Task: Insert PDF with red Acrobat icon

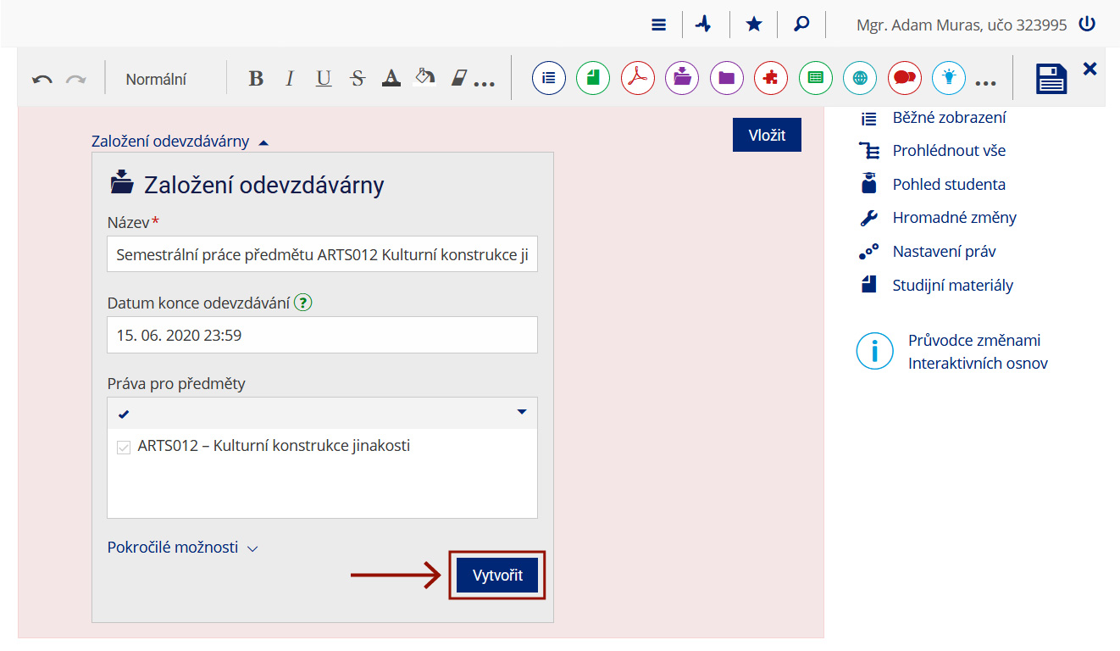Action: click(x=638, y=78)
